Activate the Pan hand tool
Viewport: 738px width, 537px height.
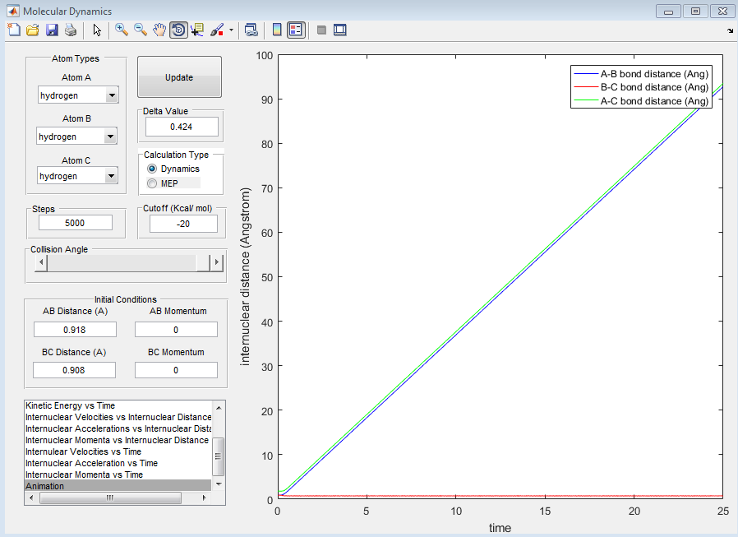pos(159,30)
